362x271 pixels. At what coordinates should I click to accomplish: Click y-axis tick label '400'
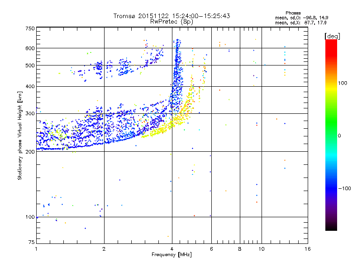(x=30, y=87)
